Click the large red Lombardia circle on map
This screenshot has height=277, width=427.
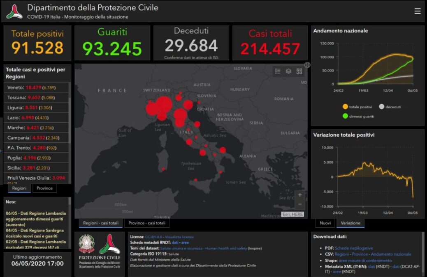[164, 105]
